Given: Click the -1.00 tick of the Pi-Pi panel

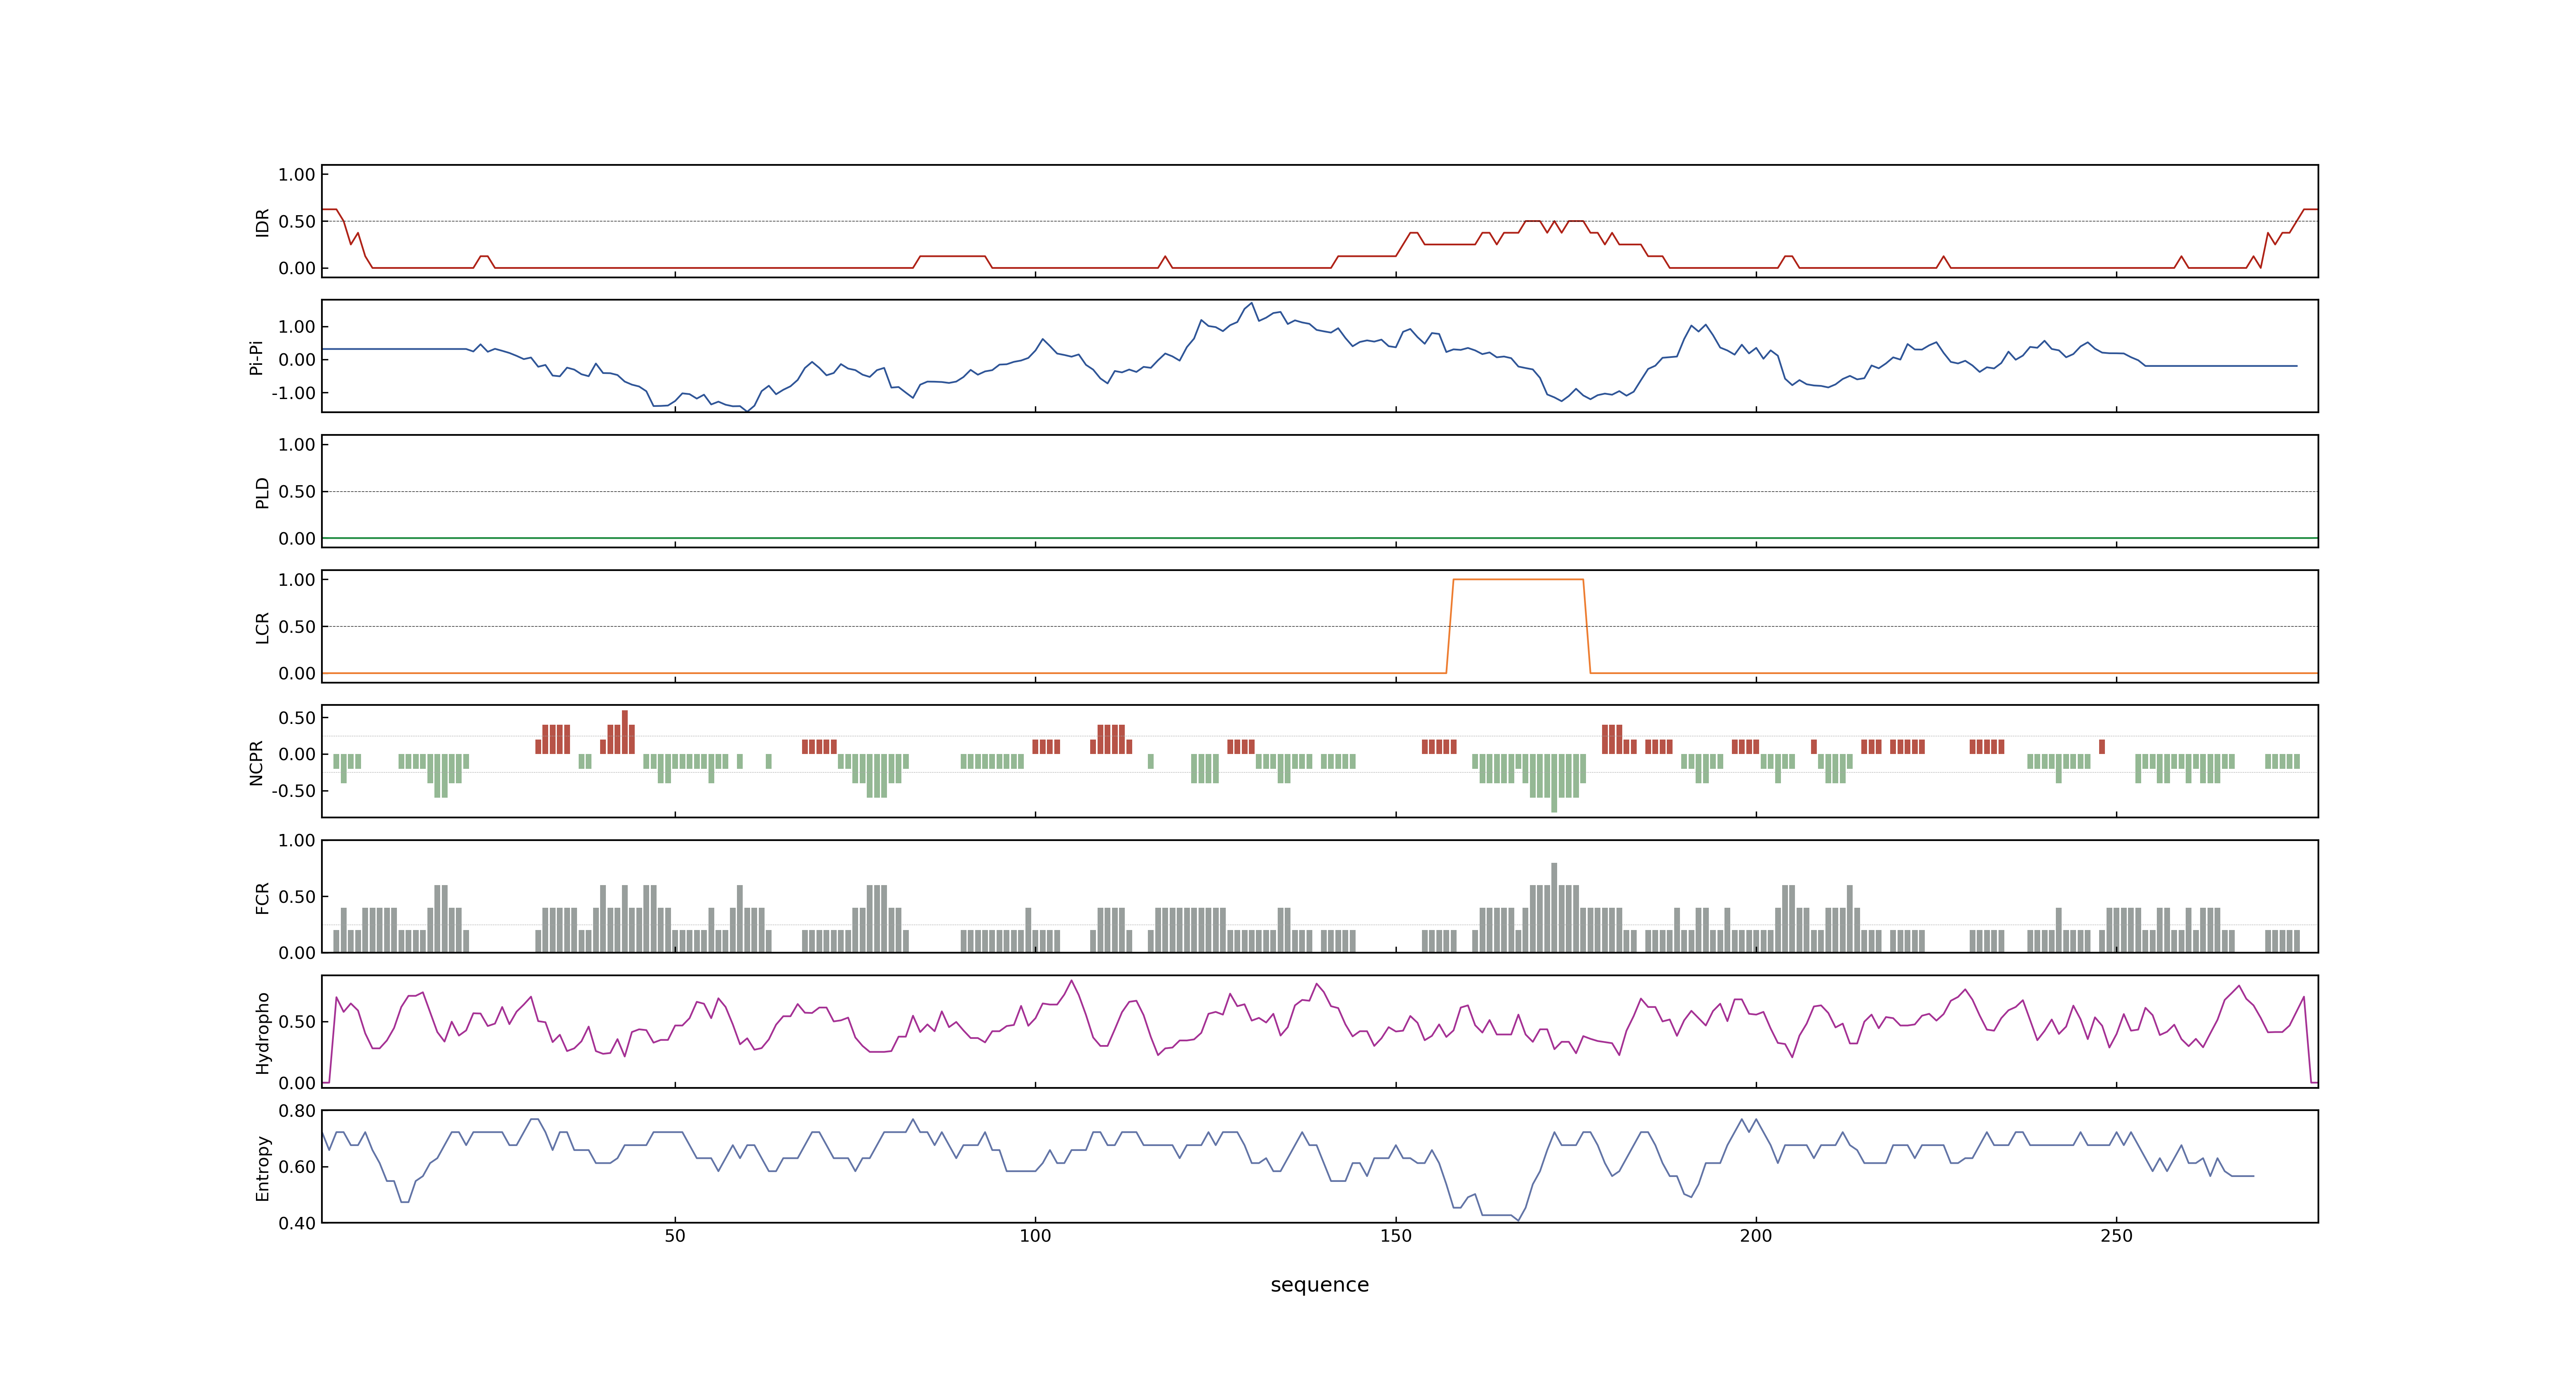Looking at the screenshot, I should [293, 393].
